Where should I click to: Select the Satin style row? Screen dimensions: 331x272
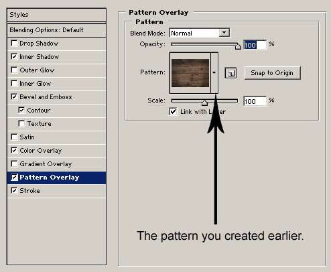pyautogui.click(x=56, y=137)
